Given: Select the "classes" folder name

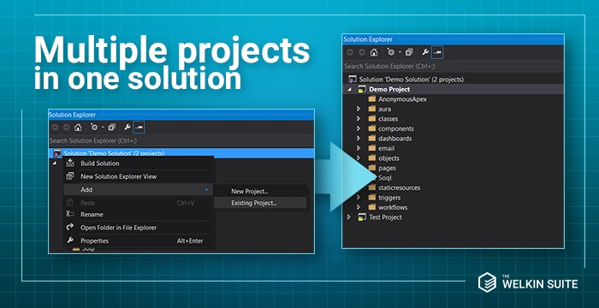Looking at the screenshot, I should (388, 119).
